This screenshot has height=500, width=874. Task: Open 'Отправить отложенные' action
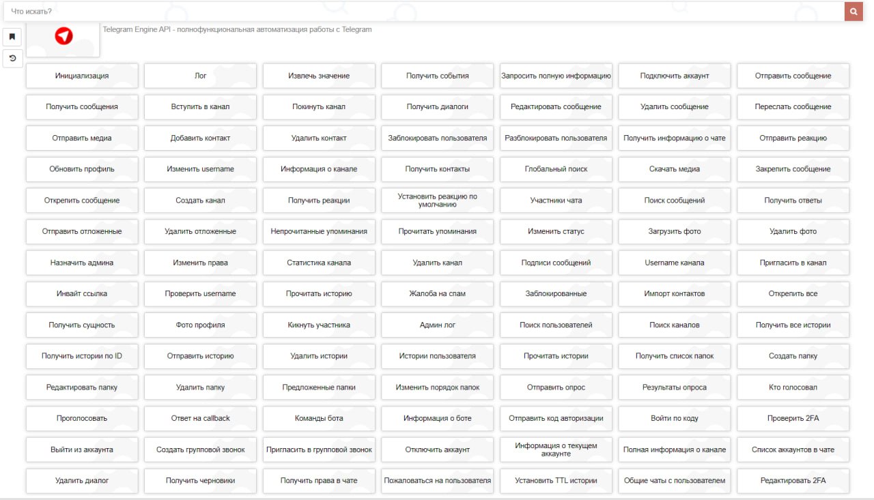(82, 231)
